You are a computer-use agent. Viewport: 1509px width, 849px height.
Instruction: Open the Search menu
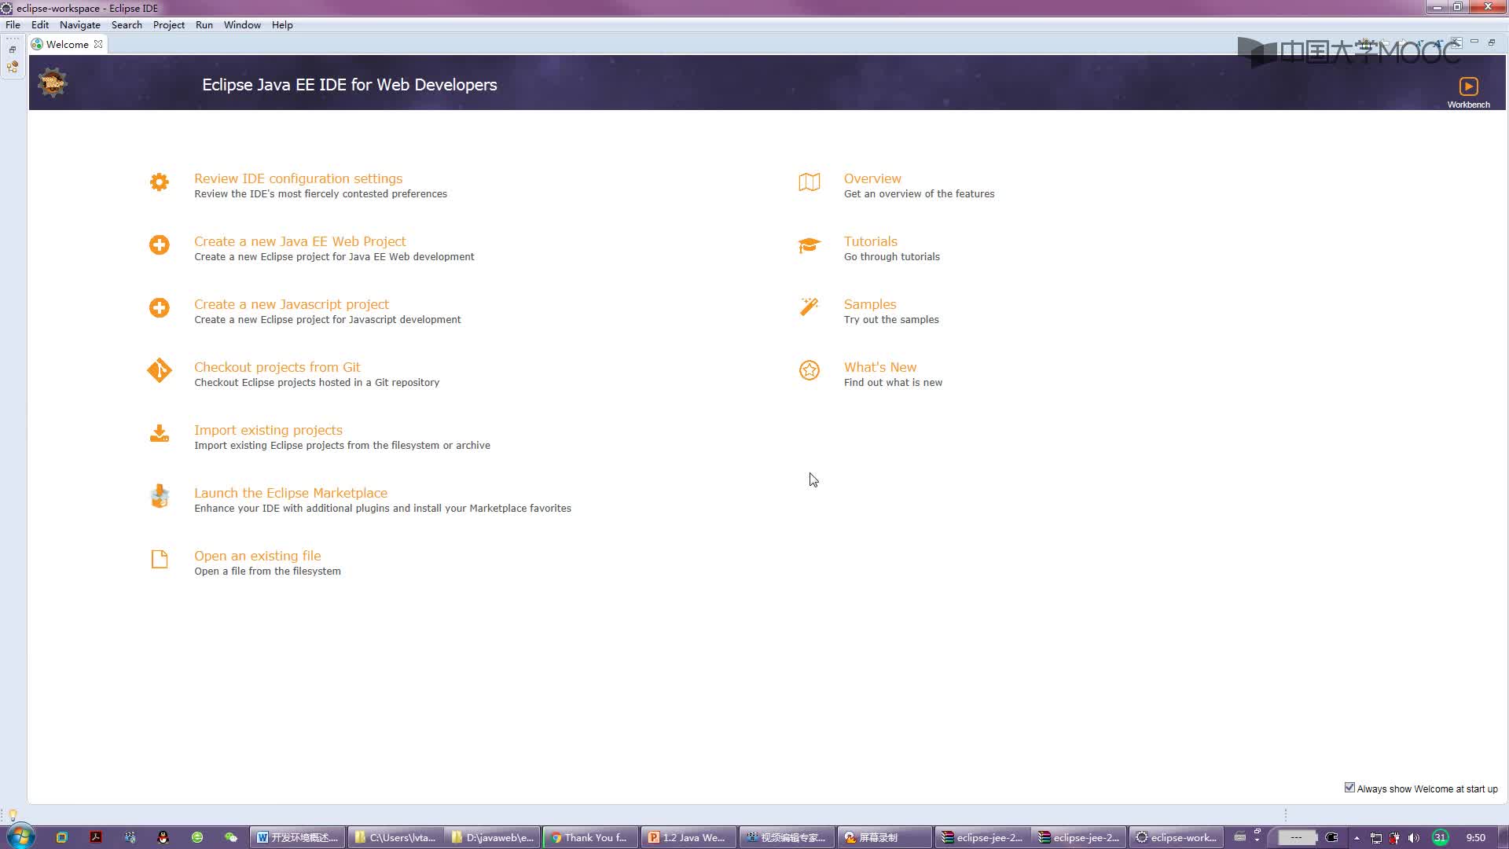(127, 25)
